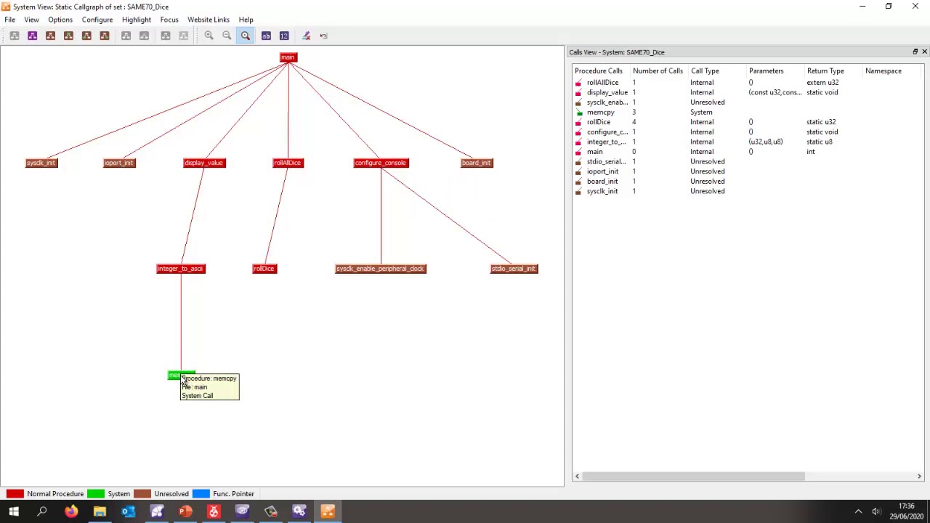Viewport: 930px width, 523px height.
Task: Select ioport_init row in Calls View
Action: [x=747, y=171]
